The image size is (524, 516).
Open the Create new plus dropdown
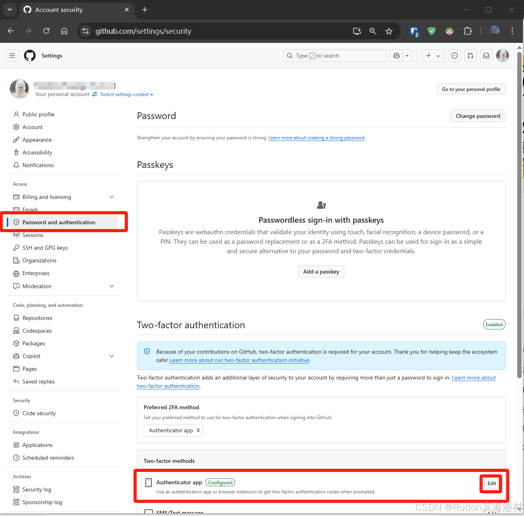tap(433, 56)
